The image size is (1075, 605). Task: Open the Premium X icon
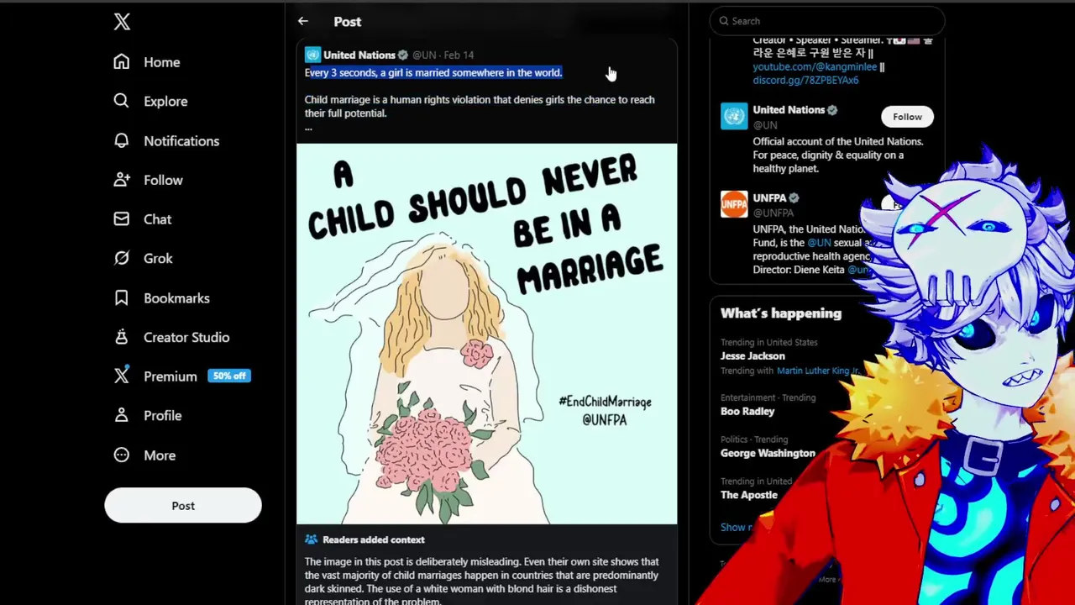click(122, 376)
